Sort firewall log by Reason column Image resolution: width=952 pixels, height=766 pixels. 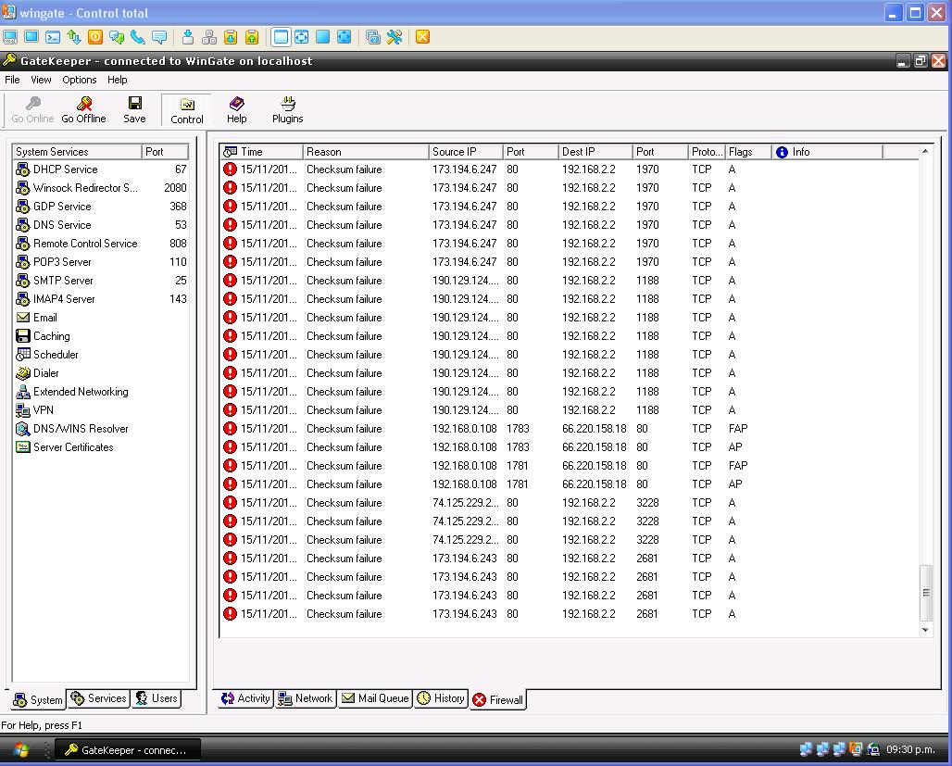[366, 152]
